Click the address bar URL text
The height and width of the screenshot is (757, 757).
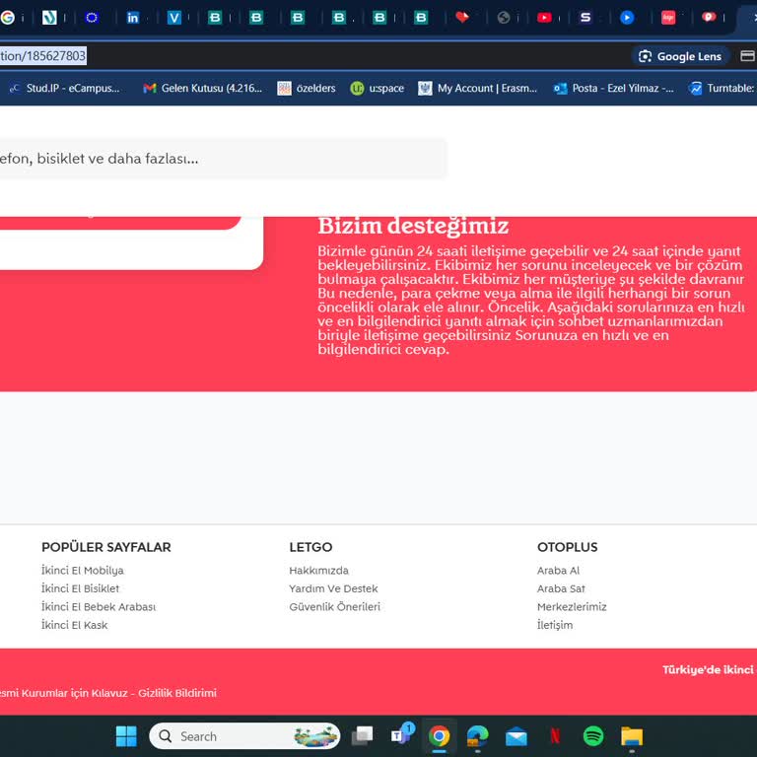43,56
